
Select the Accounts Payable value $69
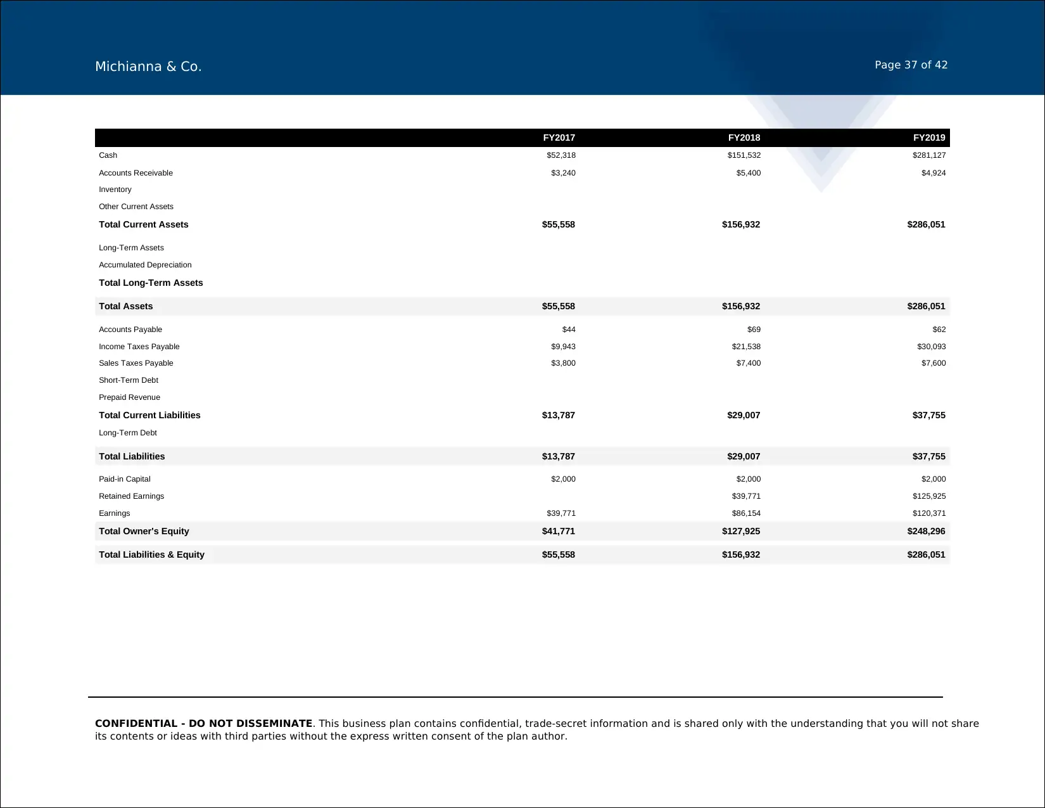coord(754,330)
